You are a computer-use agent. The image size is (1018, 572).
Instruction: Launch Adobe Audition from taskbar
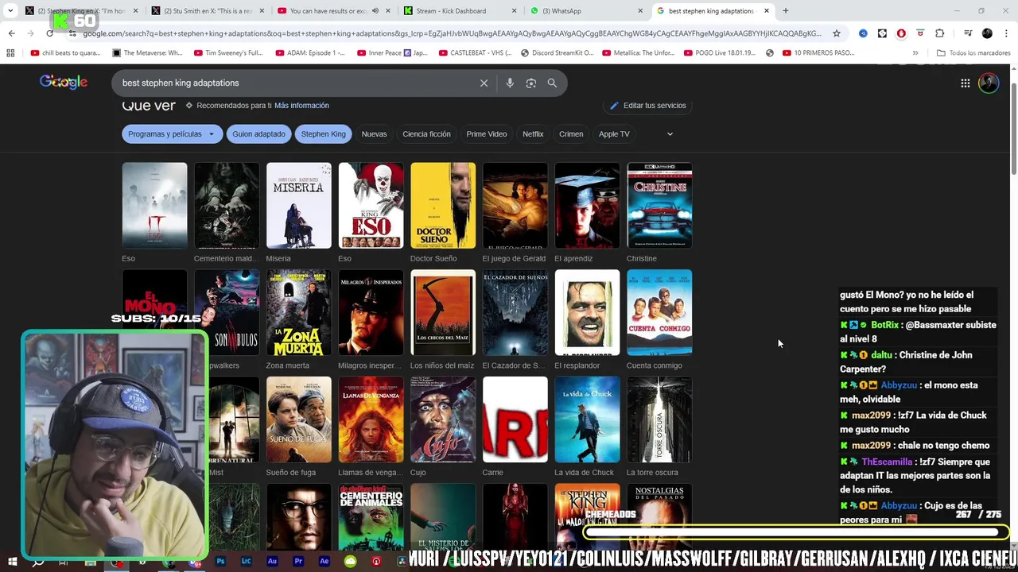(272, 561)
